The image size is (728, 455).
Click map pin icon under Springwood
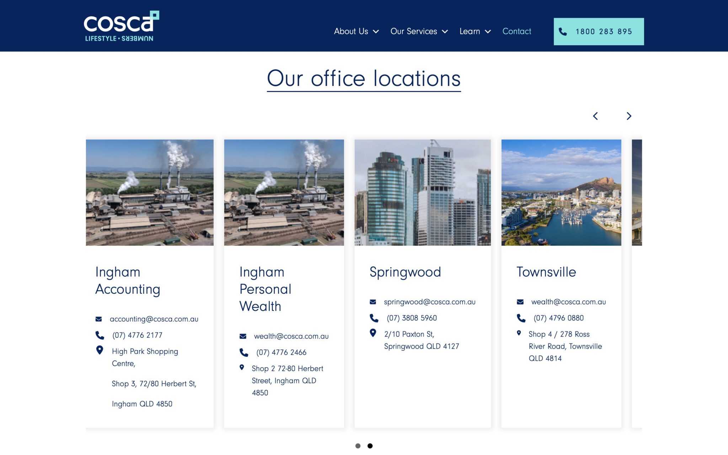click(373, 333)
